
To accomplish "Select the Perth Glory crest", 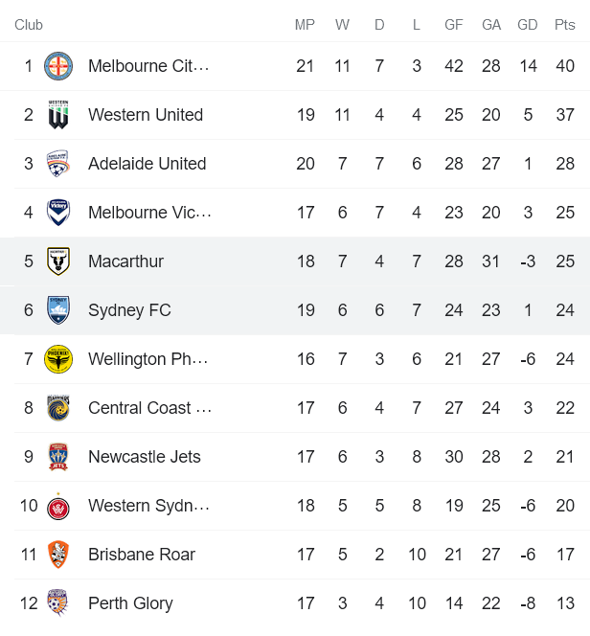I will click(58, 603).
